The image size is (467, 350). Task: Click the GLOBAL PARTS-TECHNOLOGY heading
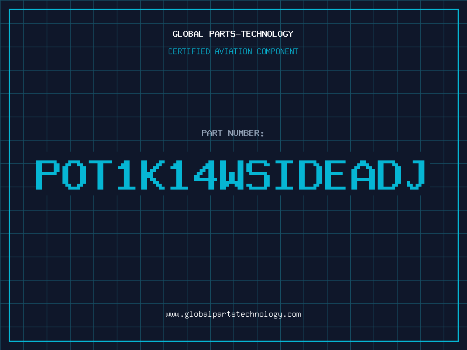pos(233,34)
